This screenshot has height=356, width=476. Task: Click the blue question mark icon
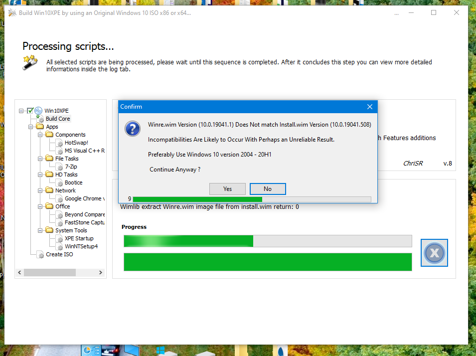(x=133, y=129)
